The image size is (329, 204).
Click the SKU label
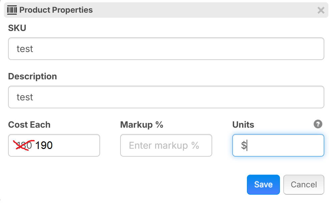17,28
